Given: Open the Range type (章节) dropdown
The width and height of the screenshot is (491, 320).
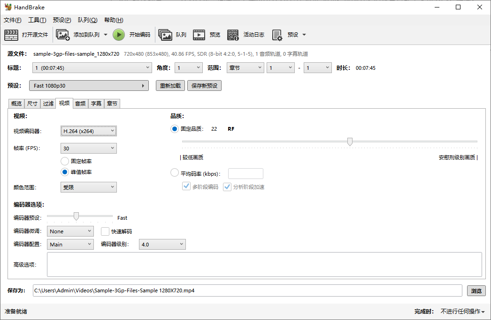Looking at the screenshot, I should point(245,68).
